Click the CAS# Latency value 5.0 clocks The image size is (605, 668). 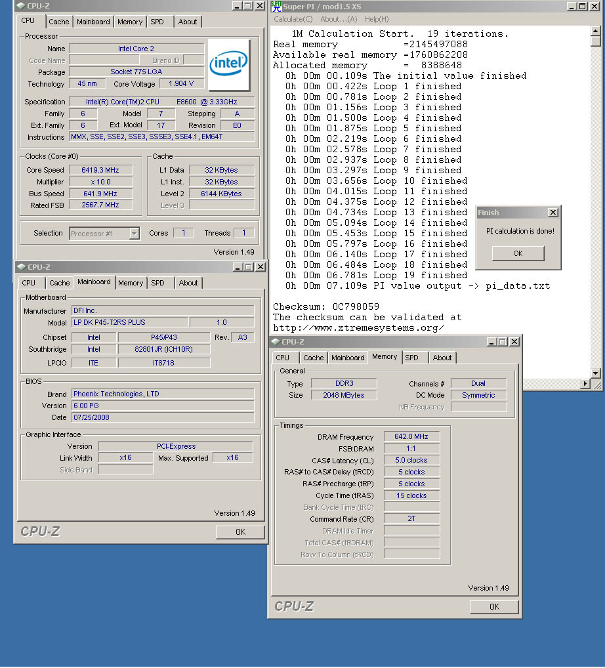click(411, 461)
